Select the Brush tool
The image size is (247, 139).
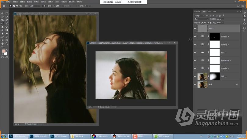pyautogui.click(x=7, y=24)
